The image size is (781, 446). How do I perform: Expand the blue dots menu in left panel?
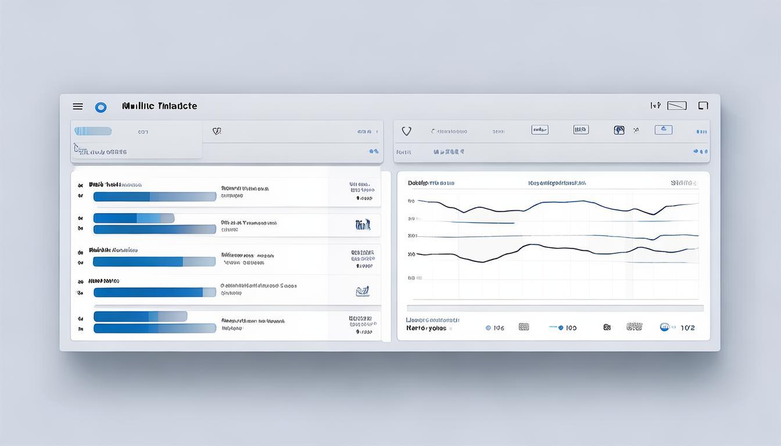click(x=374, y=152)
